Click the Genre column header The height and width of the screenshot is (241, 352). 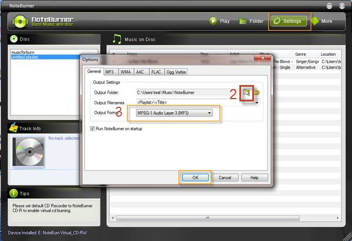click(x=300, y=54)
